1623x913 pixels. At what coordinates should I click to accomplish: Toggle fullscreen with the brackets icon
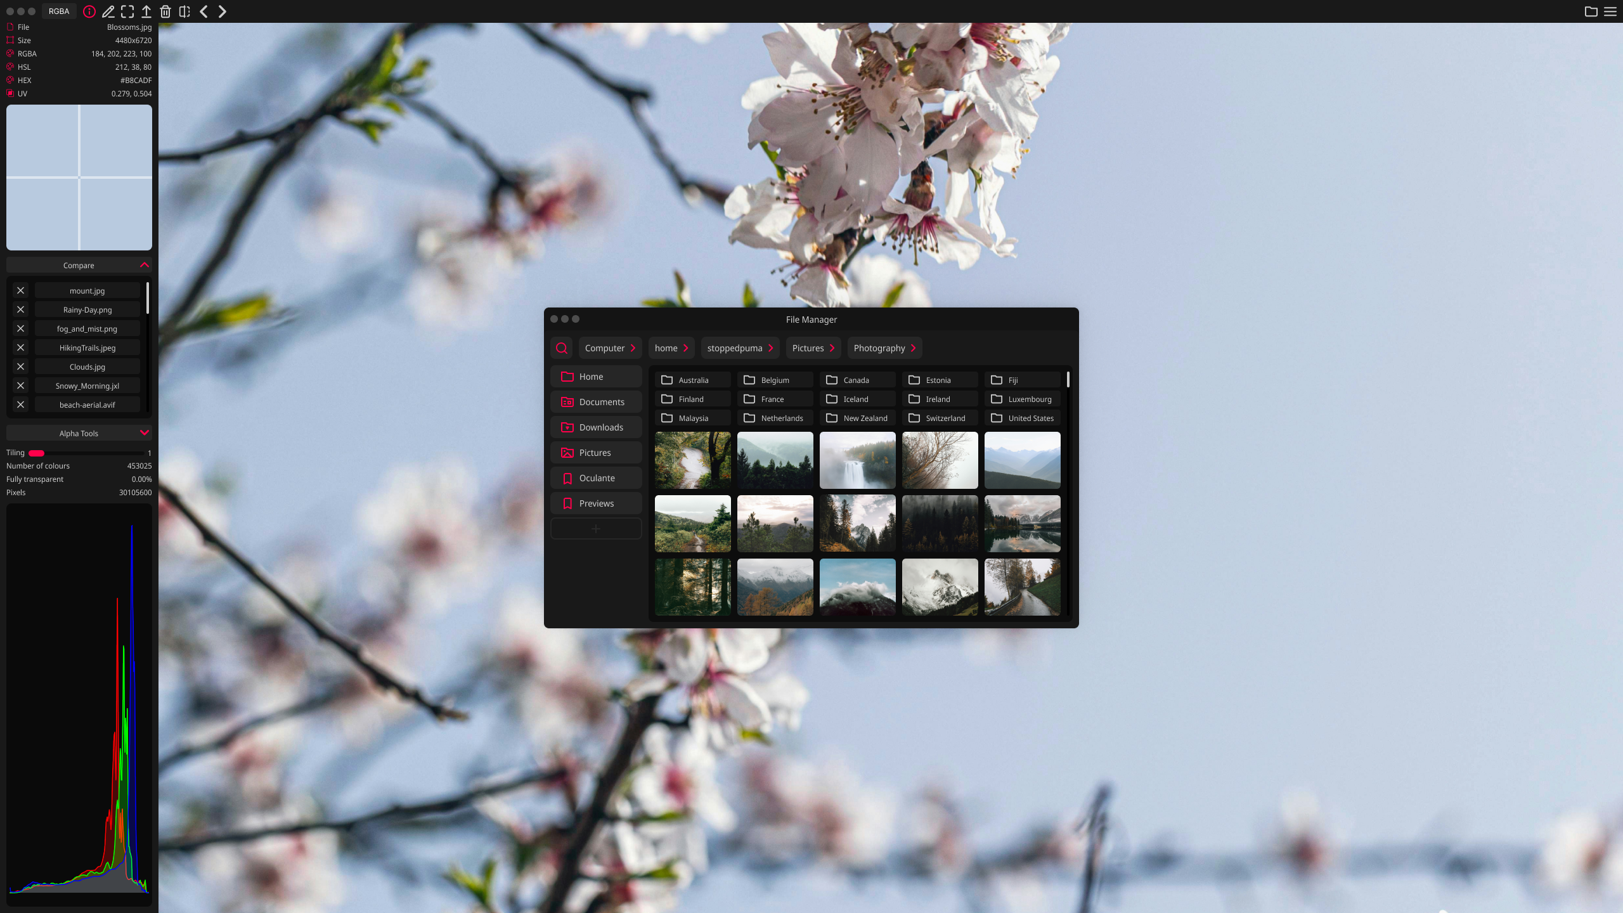(127, 11)
